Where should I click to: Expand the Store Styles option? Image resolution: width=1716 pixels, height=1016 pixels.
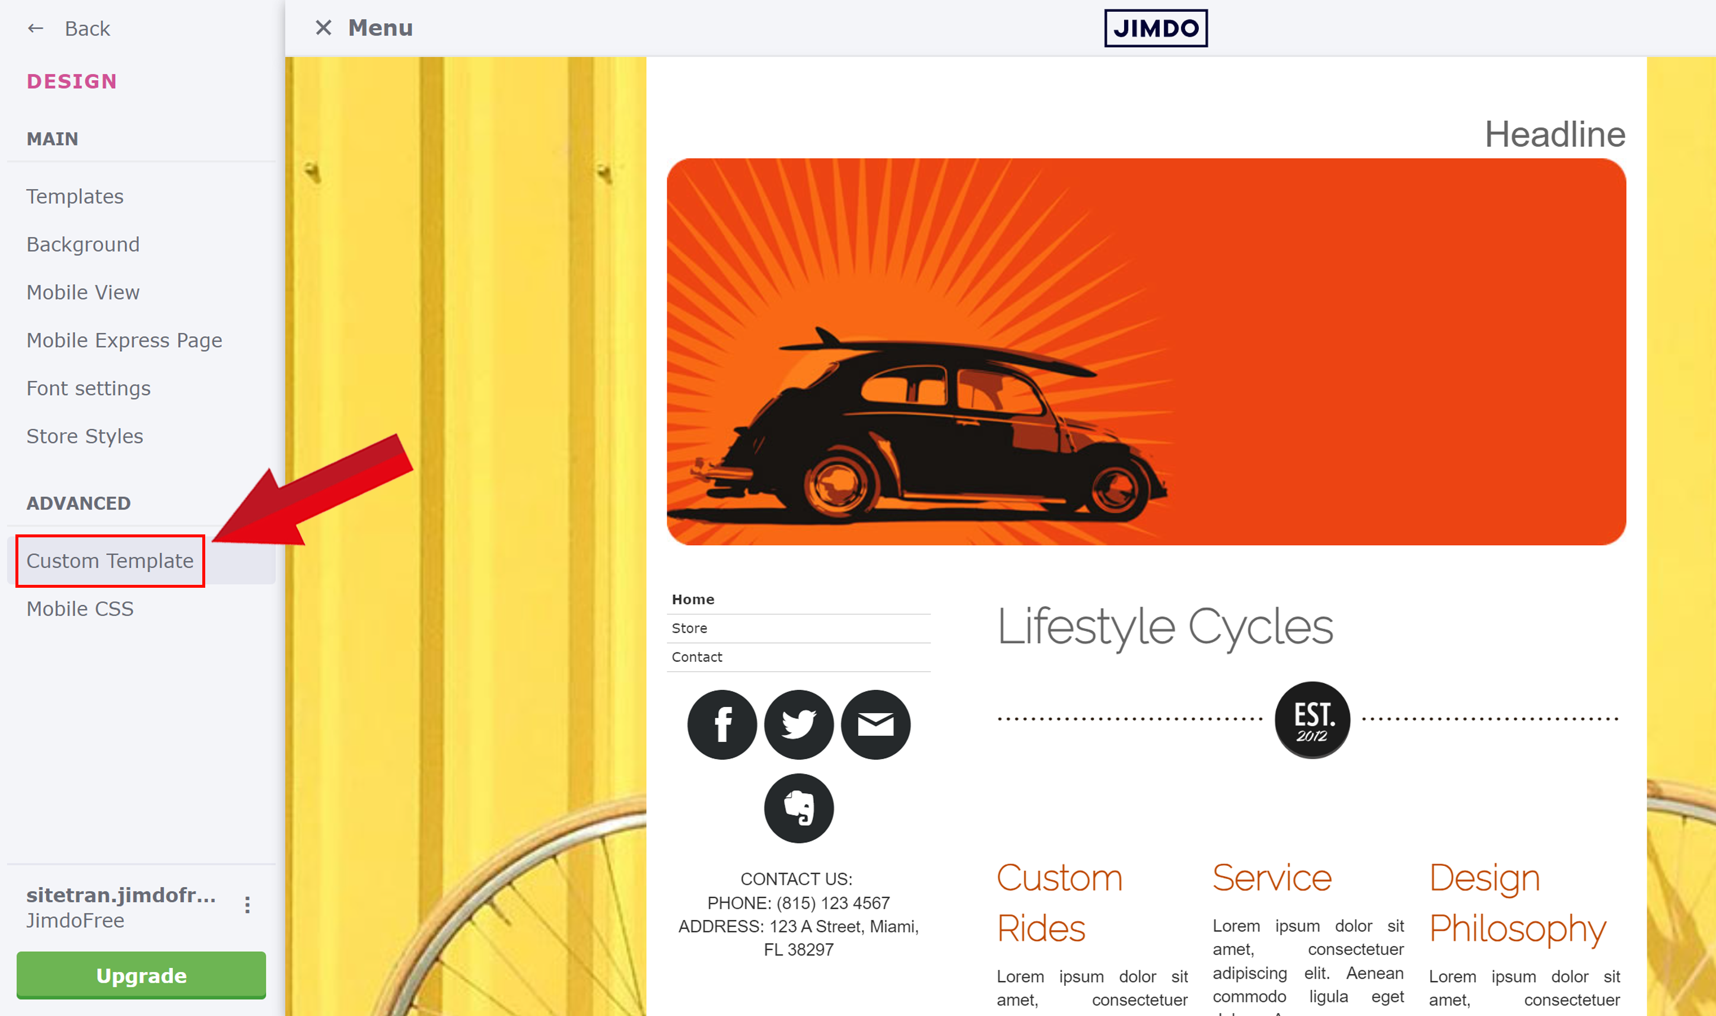click(85, 435)
